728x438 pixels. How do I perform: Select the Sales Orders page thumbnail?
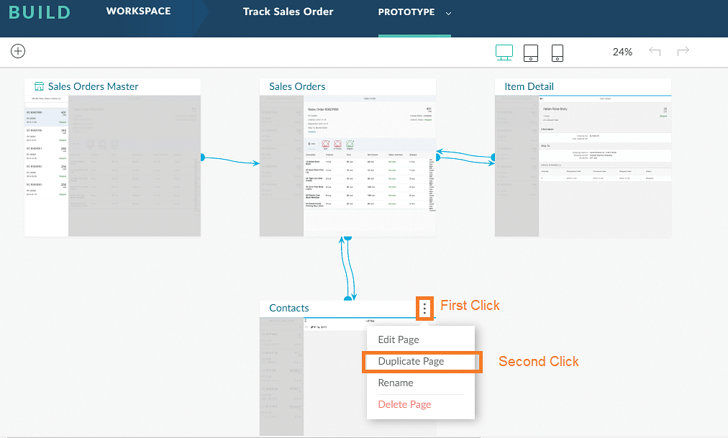347,165
